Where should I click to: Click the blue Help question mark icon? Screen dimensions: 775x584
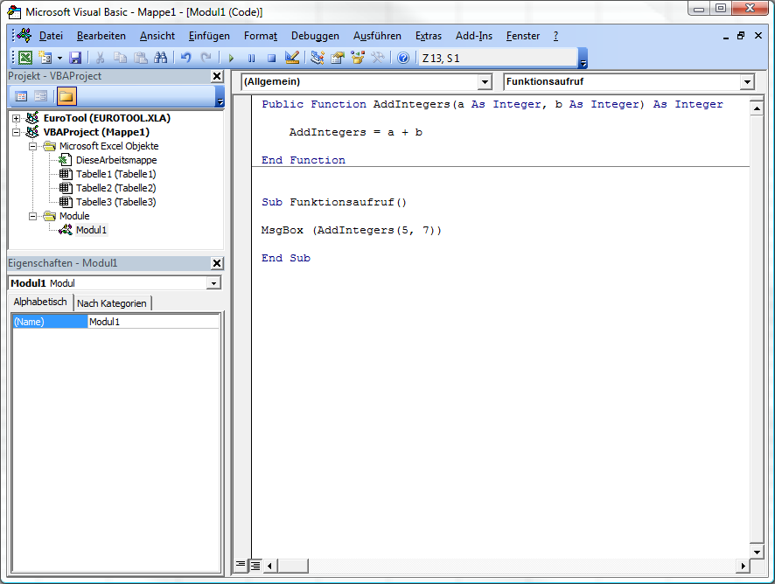[402, 58]
